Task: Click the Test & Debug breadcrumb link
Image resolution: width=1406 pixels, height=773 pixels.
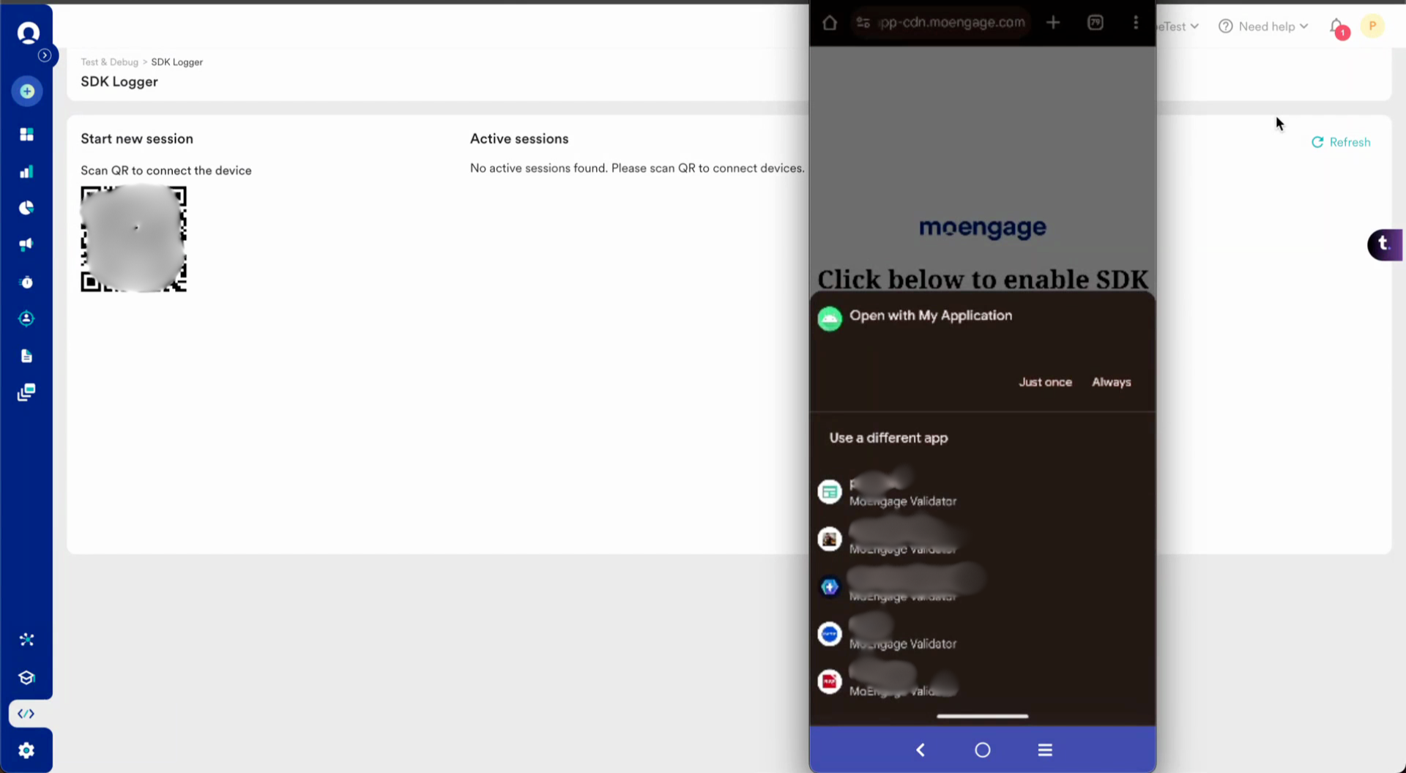Action: [109, 62]
